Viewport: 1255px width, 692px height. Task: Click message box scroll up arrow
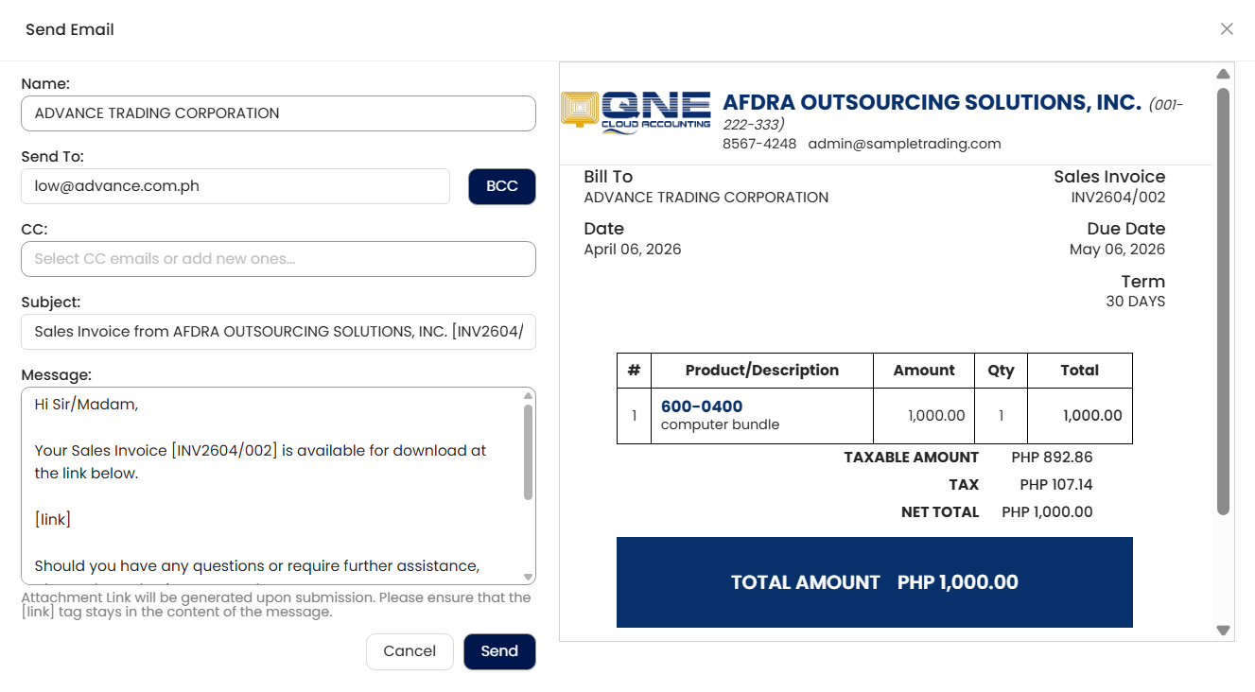pos(528,396)
